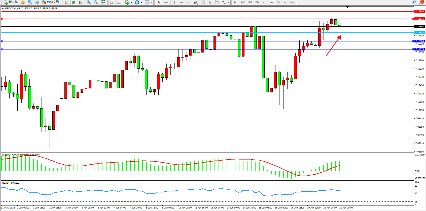The width and height of the screenshot is (426, 211).
Task: Switch chart to candlestick mode
Action: pyautogui.click(x=74, y=2)
